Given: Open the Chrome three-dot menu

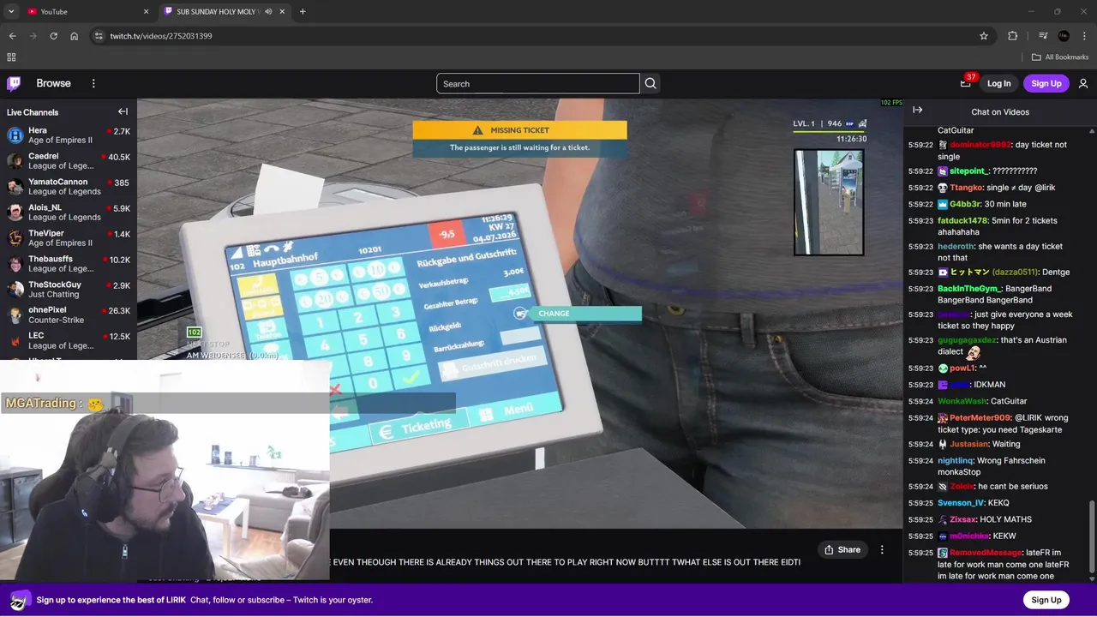Looking at the screenshot, I should 1085,36.
